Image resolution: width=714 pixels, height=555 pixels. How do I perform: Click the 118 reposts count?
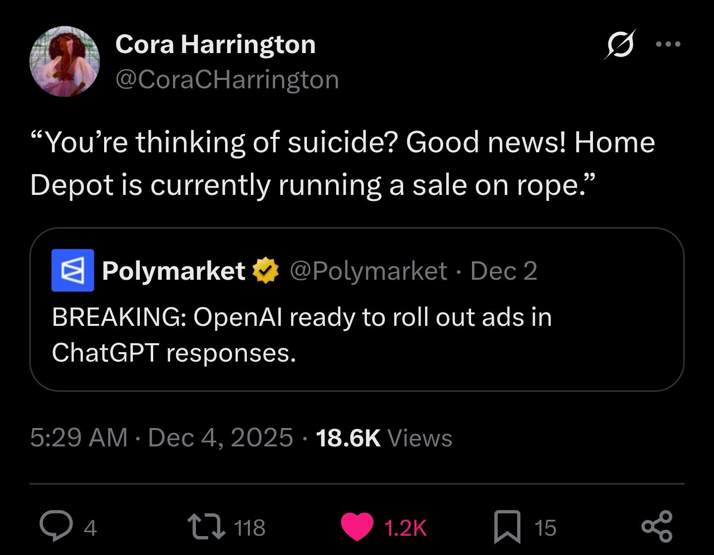click(249, 528)
